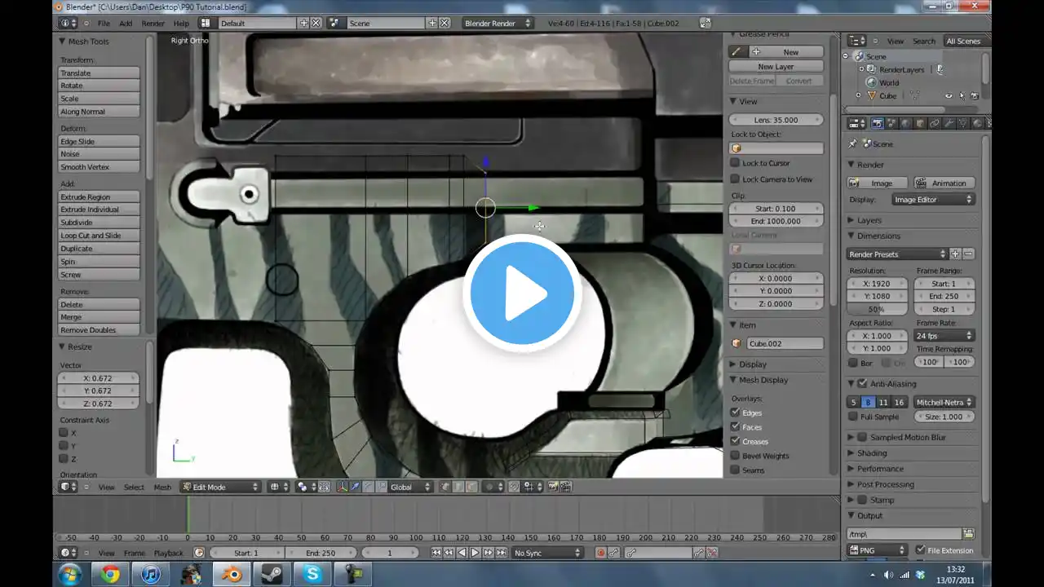
Task: Click the pin icon beside Scene in properties
Action: click(853, 143)
